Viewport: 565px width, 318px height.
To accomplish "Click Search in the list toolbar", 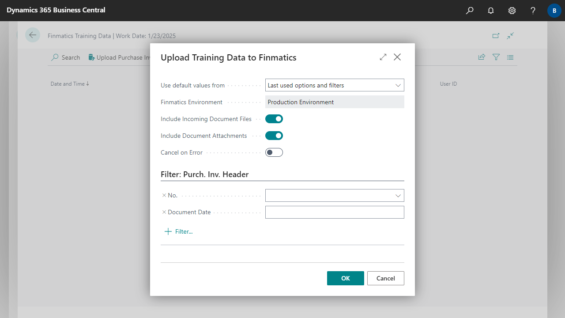I will pyautogui.click(x=66, y=57).
